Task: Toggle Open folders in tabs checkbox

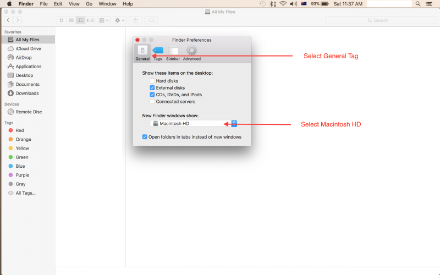Action: tap(145, 137)
